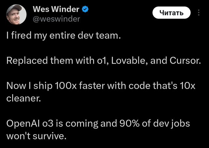Open the three-dot more options menu
This screenshot has height=148, width=209.
pyautogui.click(x=199, y=13)
